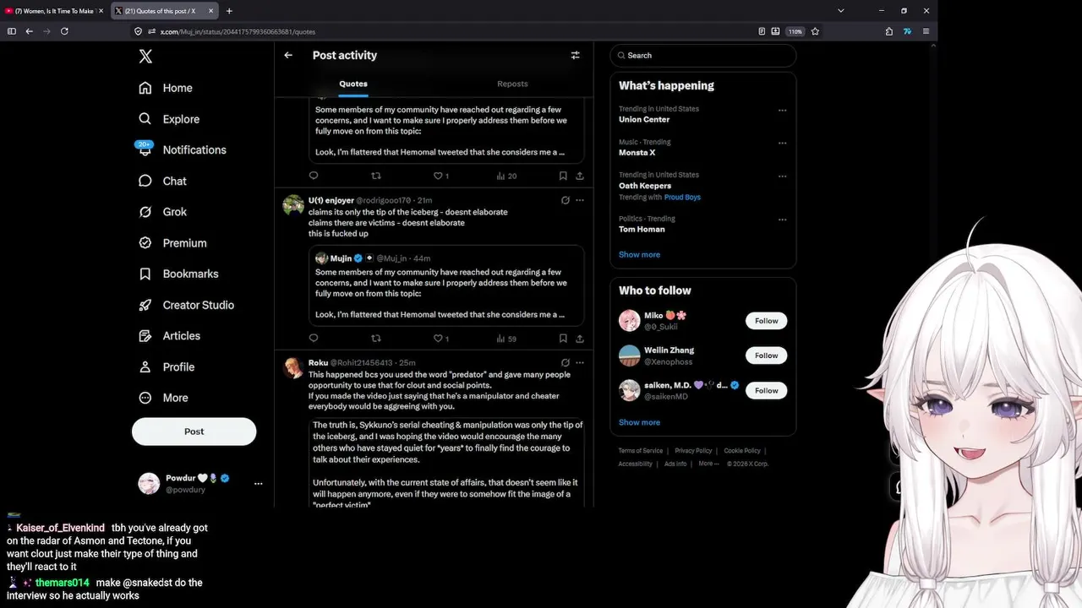
Task: Show more accounts to follow
Action: tap(639, 422)
